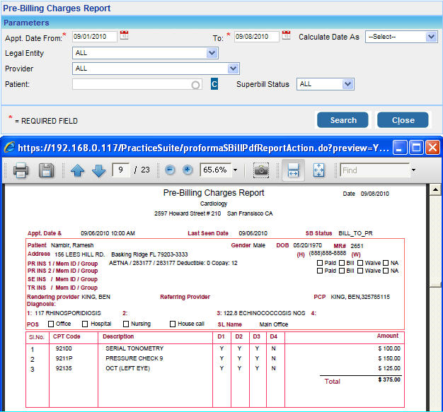Close the PDF preview popup window
This screenshot has width=443, height=412.
pos(433,148)
